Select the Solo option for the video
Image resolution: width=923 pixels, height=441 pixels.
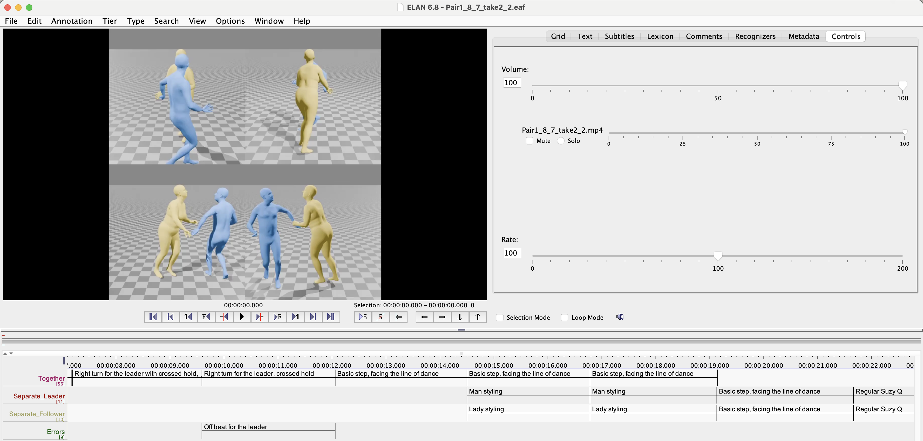(x=561, y=141)
